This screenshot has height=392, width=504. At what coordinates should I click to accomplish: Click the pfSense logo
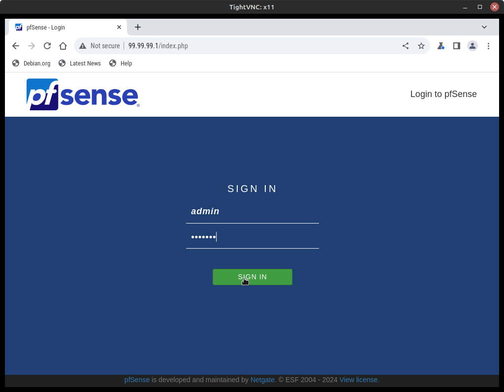tap(83, 94)
